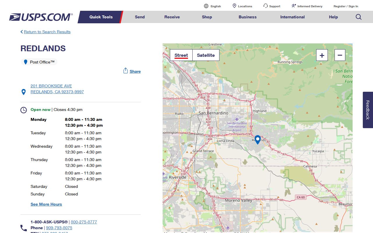Open the search magnifier icon
Viewport: 373px width, 233px height.
359,17
